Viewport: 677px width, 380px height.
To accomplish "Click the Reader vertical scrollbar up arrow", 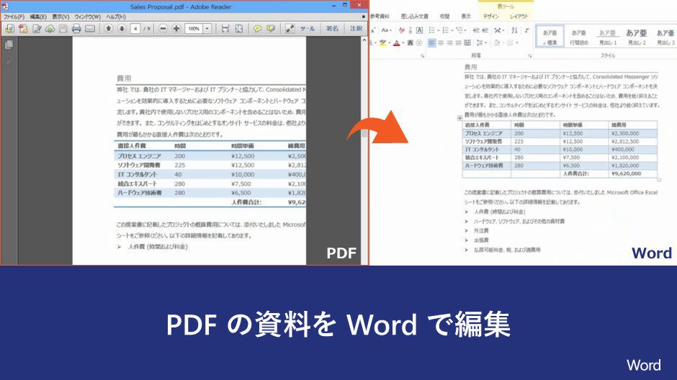I will click(364, 40).
